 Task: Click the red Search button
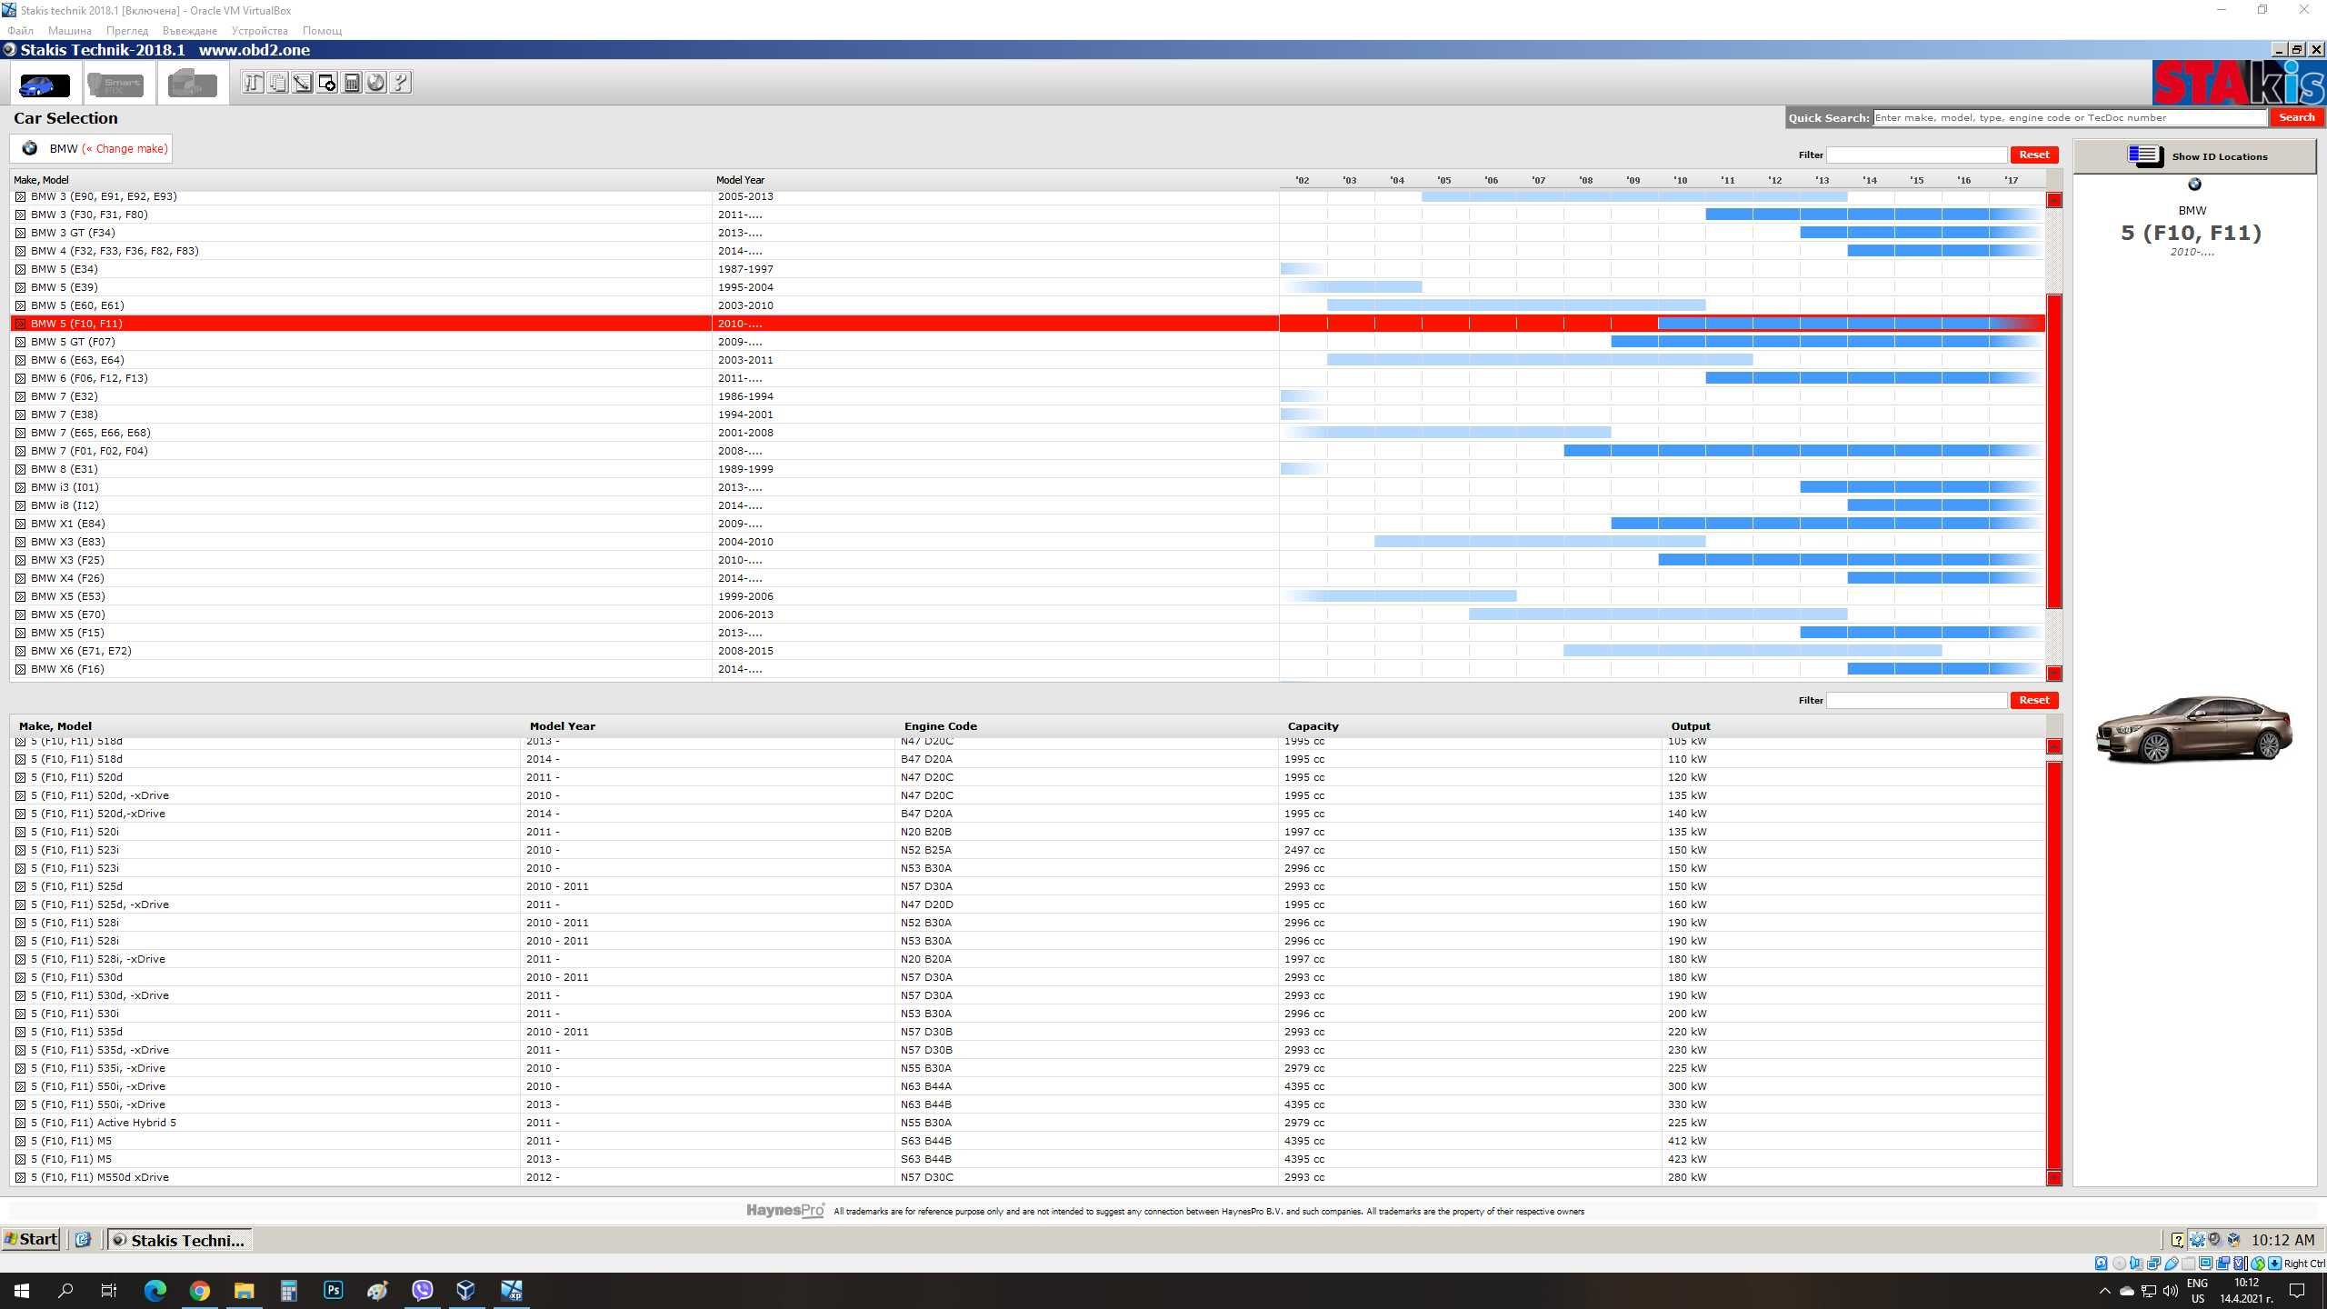(x=2296, y=117)
